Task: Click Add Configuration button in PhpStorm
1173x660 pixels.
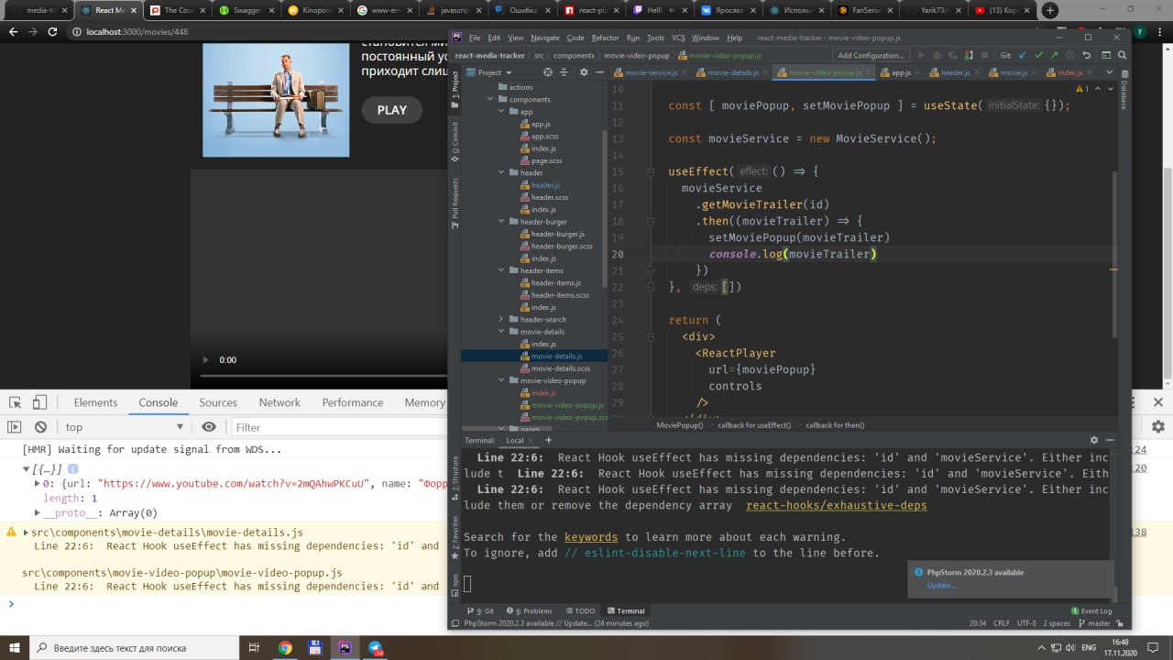Action: point(871,56)
